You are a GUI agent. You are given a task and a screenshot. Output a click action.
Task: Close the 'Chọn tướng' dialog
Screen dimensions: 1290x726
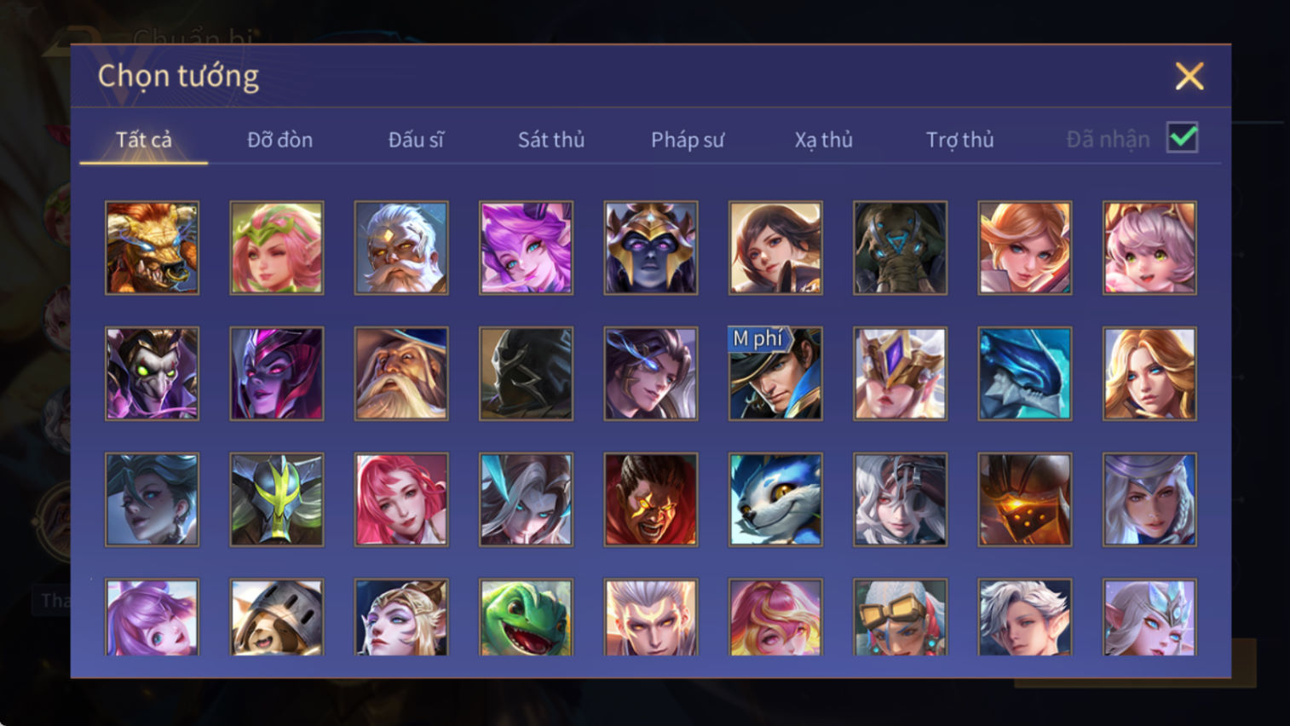tap(1189, 76)
